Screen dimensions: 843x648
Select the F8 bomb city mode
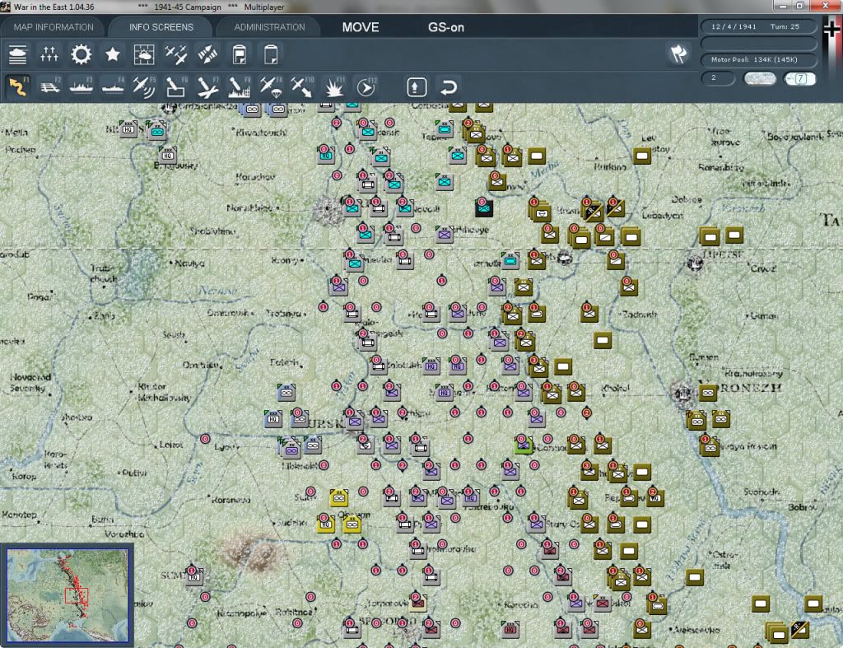240,86
